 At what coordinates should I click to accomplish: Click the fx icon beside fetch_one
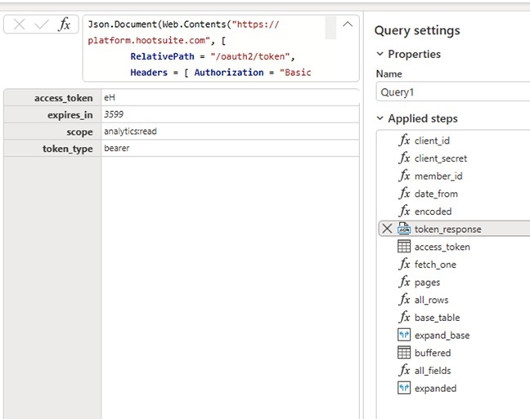(x=404, y=264)
